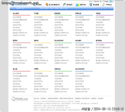Open the Contact Us link
This screenshot has height=112, width=125.
[x=98, y=1]
